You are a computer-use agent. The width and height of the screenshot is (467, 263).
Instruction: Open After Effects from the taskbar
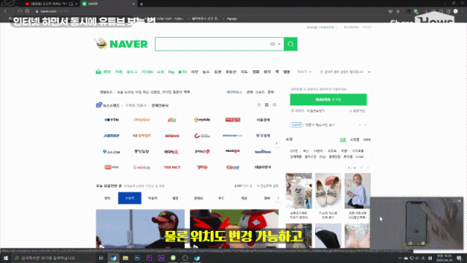tap(161, 258)
